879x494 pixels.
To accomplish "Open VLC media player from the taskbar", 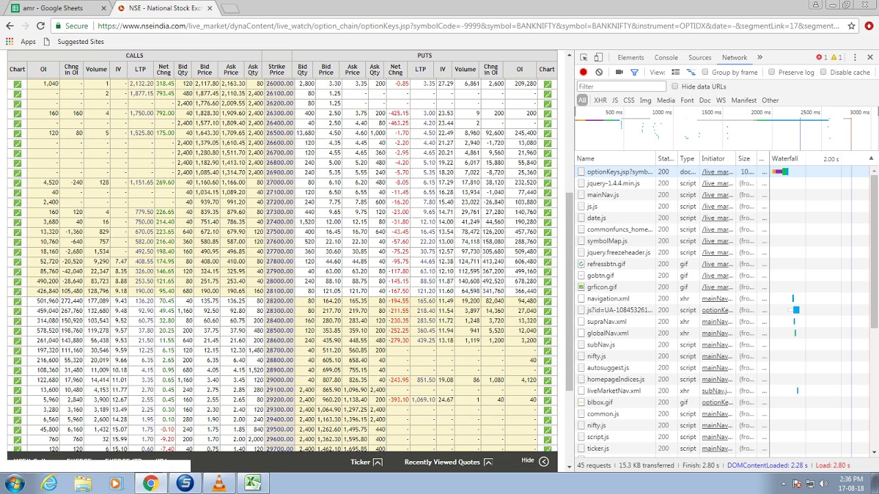I will click(218, 484).
